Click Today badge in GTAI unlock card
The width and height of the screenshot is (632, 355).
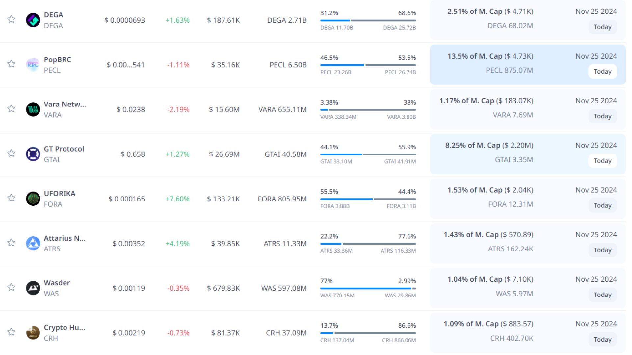[602, 161]
